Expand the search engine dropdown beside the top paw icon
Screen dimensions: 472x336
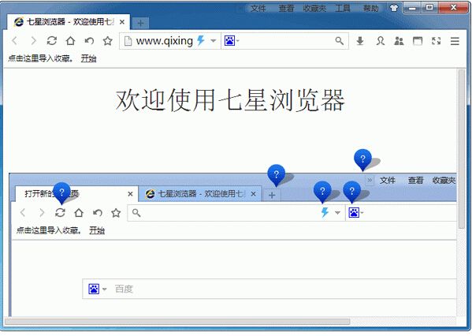point(238,41)
